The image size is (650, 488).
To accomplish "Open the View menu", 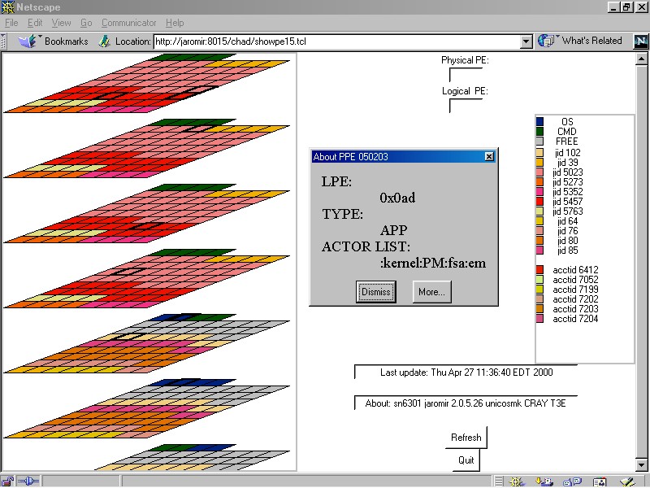I will (x=62, y=23).
